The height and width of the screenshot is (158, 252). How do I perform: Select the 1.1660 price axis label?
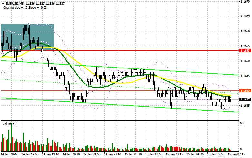pyautogui.click(x=245, y=31)
